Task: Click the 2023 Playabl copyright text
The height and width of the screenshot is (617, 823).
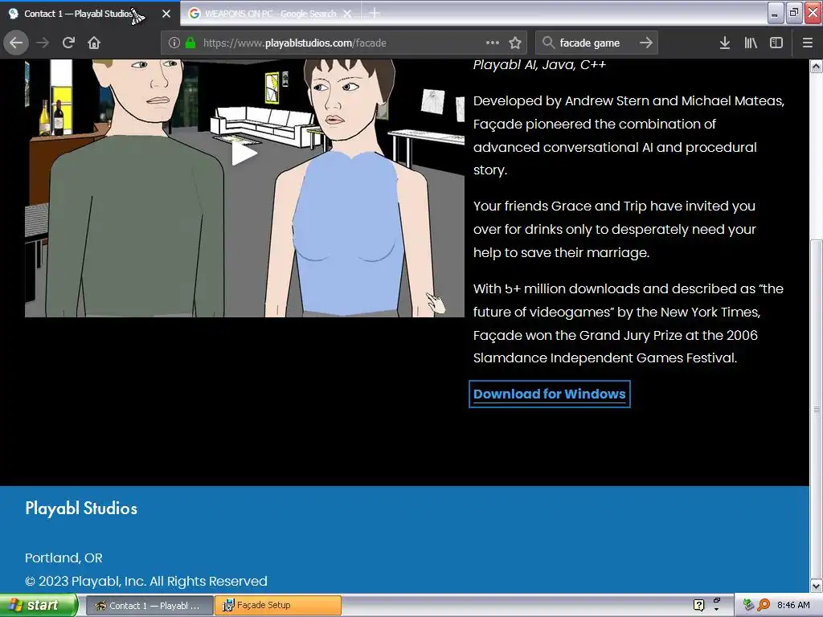Action: pyautogui.click(x=146, y=582)
